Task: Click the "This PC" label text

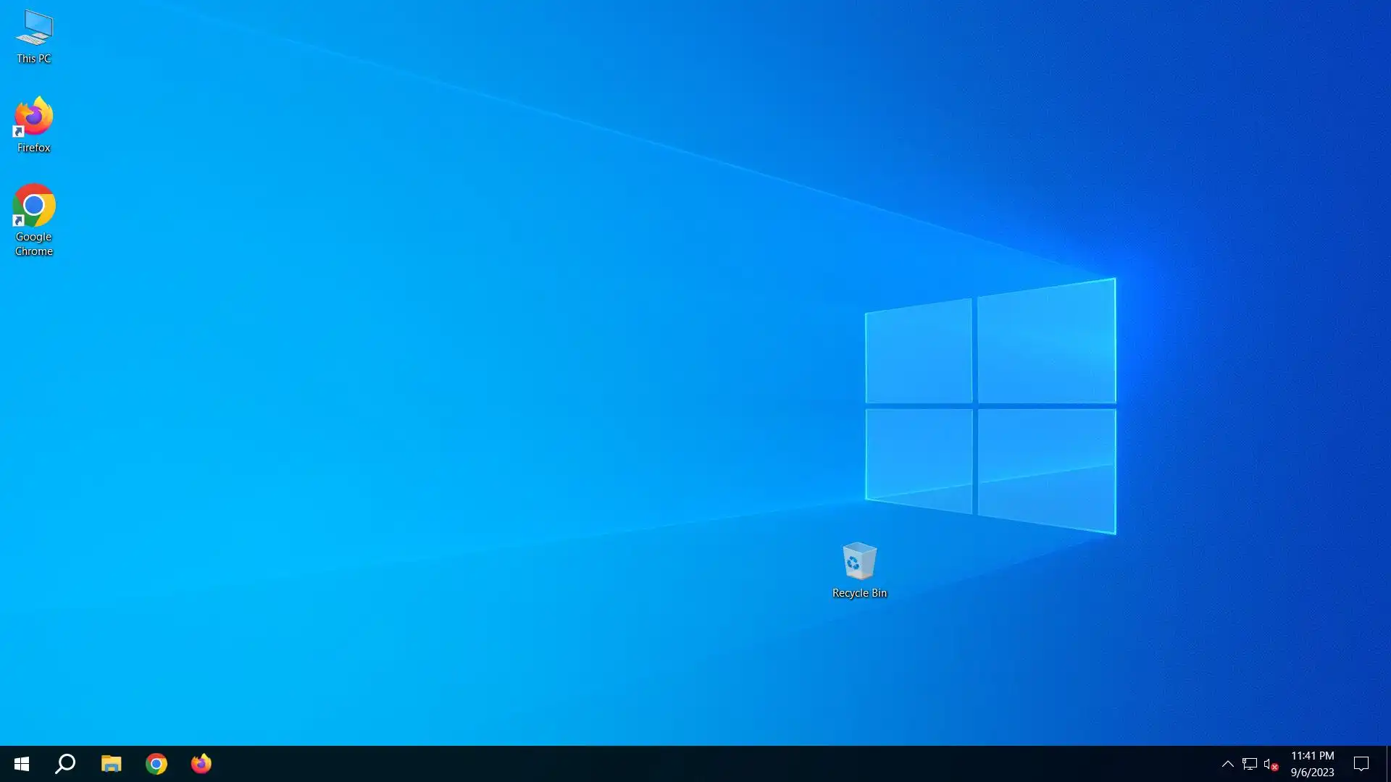Action: point(34,59)
